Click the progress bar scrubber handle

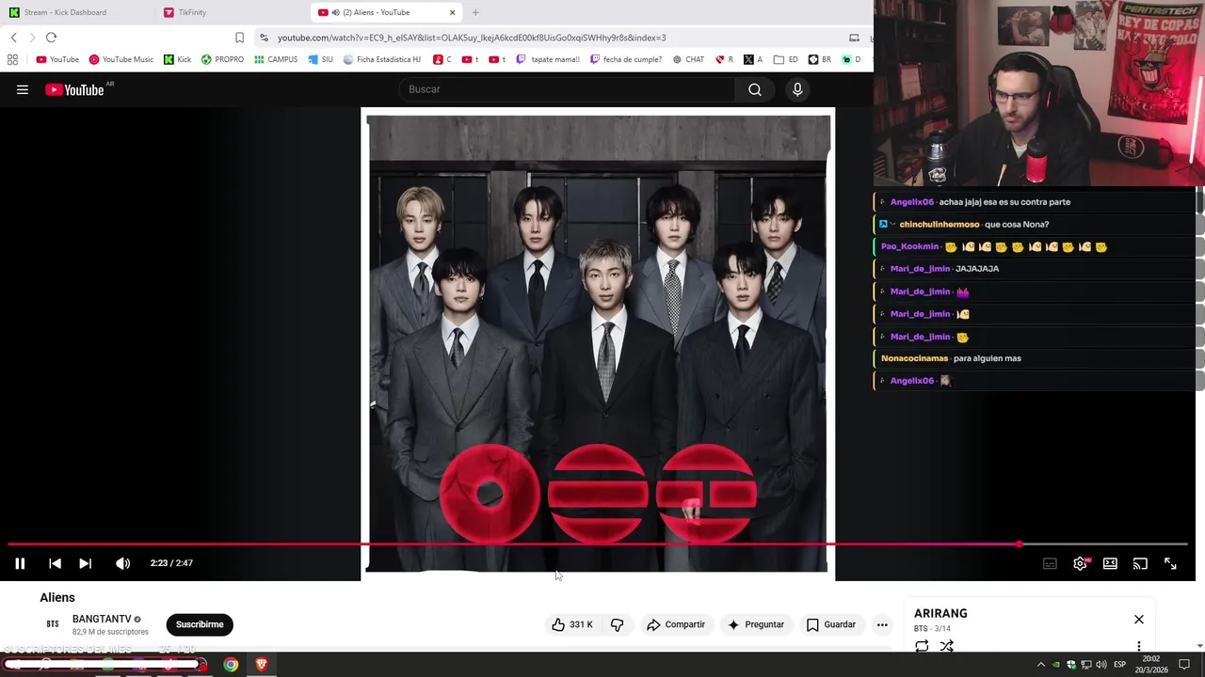click(1019, 544)
